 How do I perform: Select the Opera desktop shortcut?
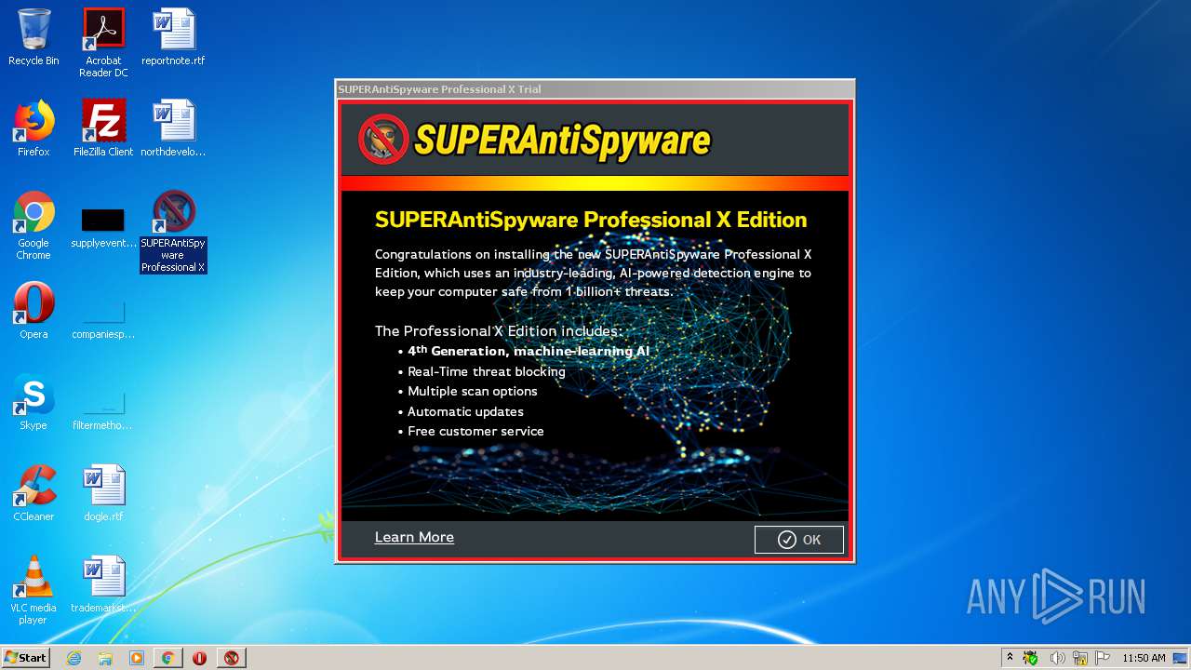pyautogui.click(x=33, y=311)
